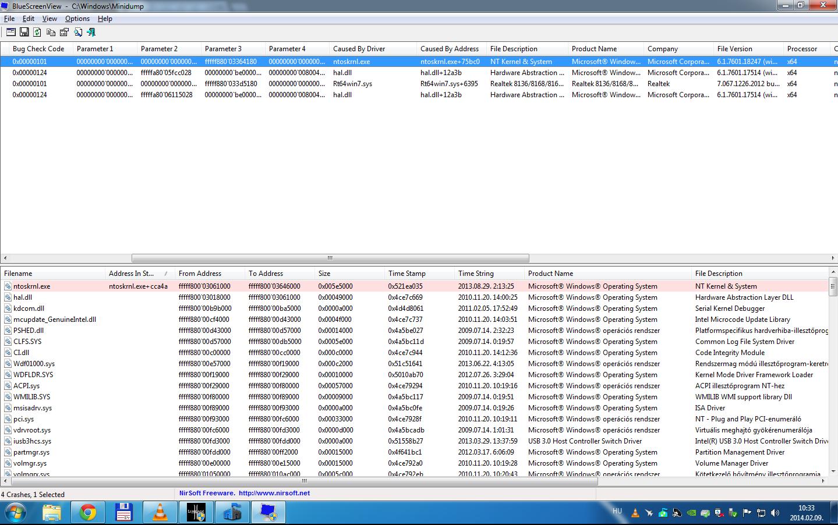Select the vdrvroot.sys row
Screen dimensions: 838x525
pos(414,430)
